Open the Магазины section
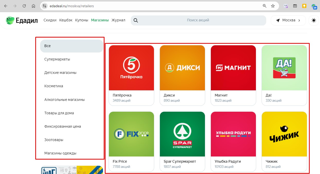The width and height of the screenshot is (320, 174). (x=100, y=20)
